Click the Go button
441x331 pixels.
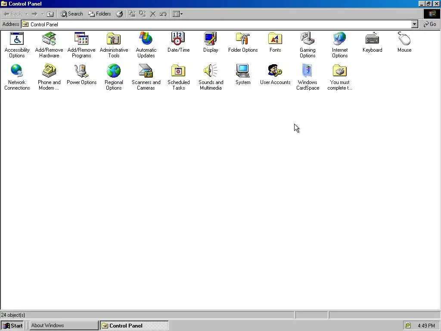pyautogui.click(x=430, y=24)
